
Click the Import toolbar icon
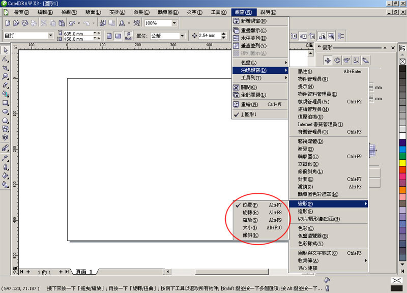click(103, 23)
